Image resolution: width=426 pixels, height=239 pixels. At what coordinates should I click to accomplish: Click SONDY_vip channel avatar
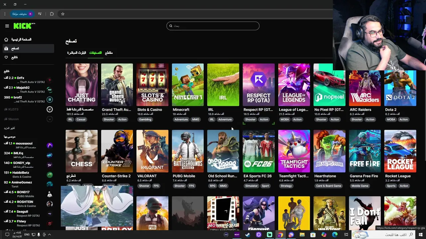50,165
